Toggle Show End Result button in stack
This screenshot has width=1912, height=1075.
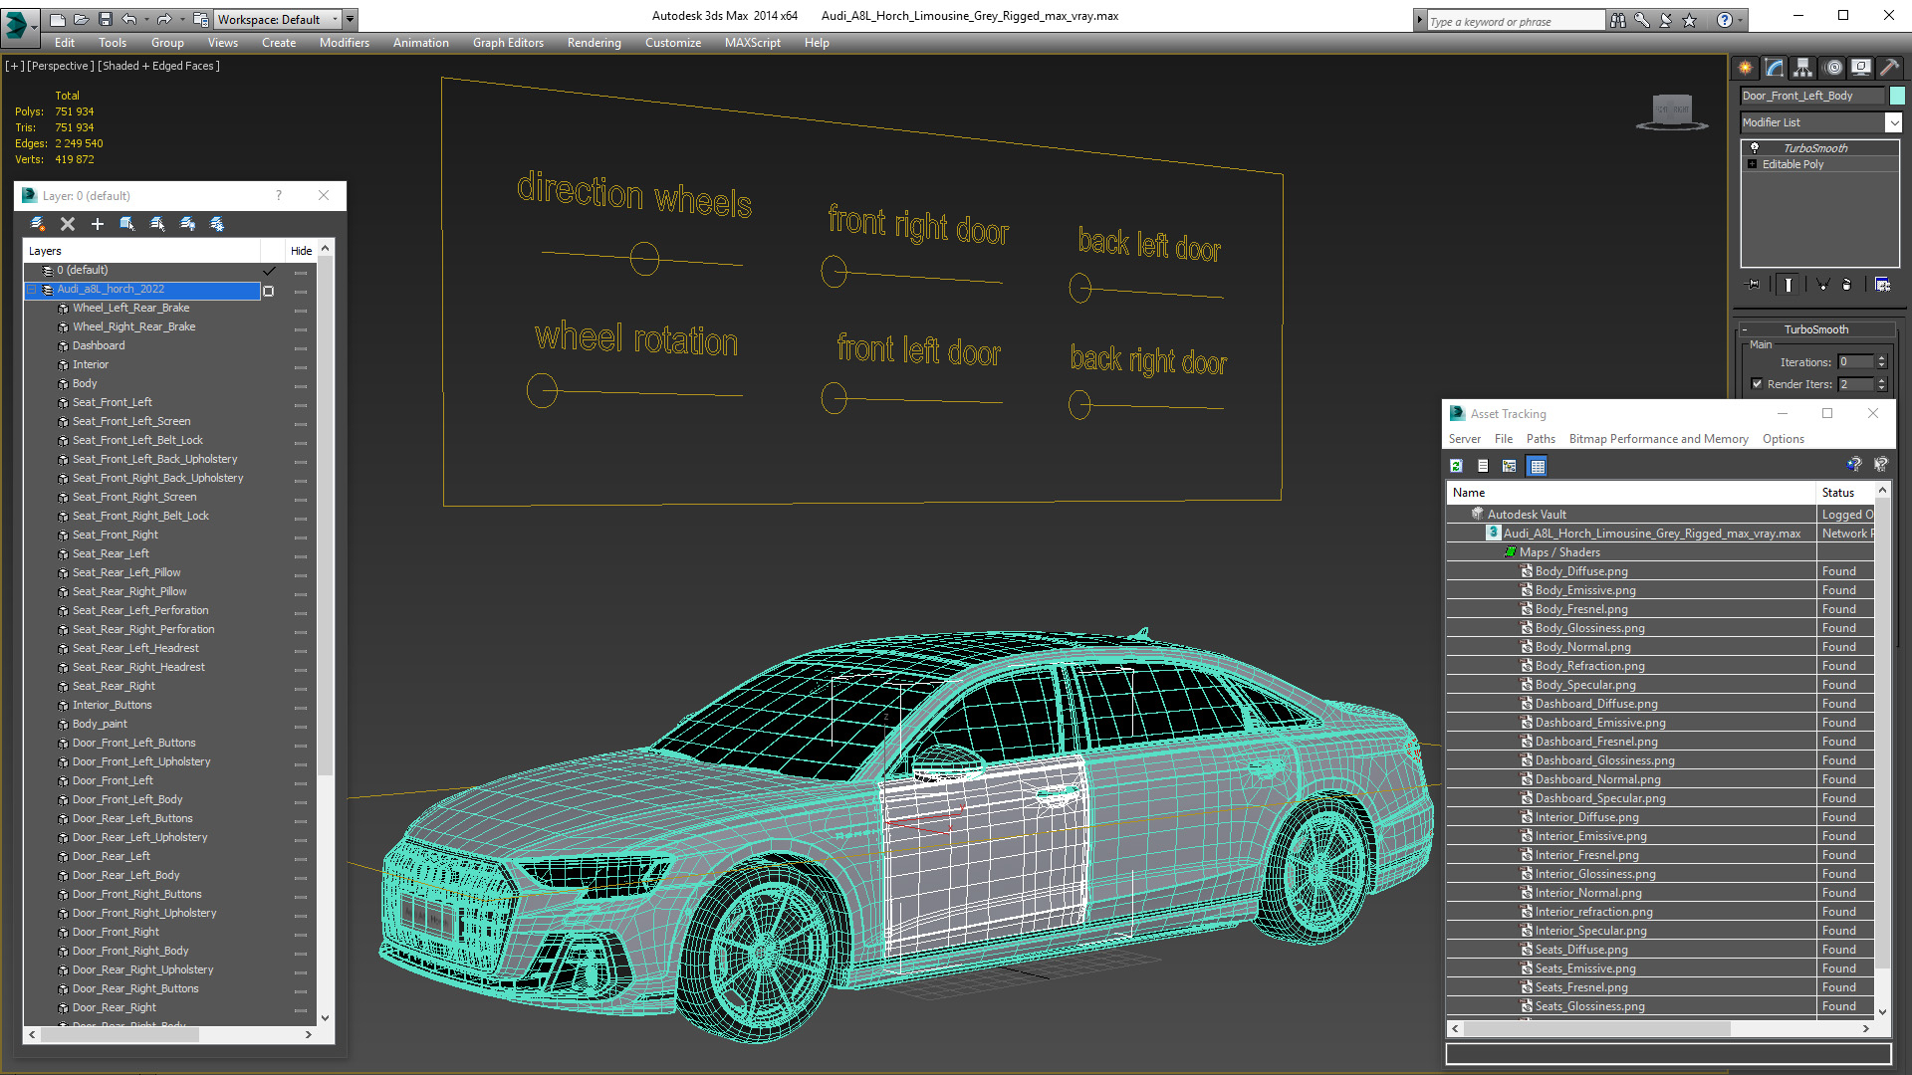click(1789, 285)
